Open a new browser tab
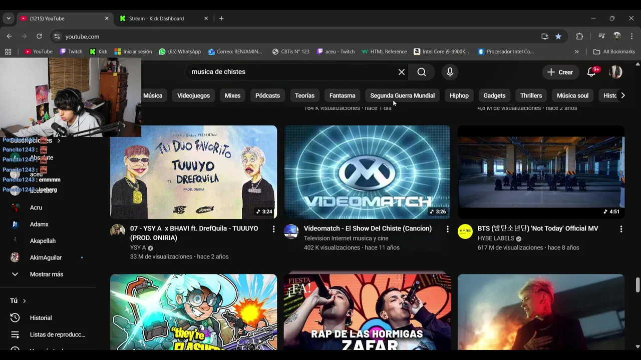The image size is (641, 360). 221,18
